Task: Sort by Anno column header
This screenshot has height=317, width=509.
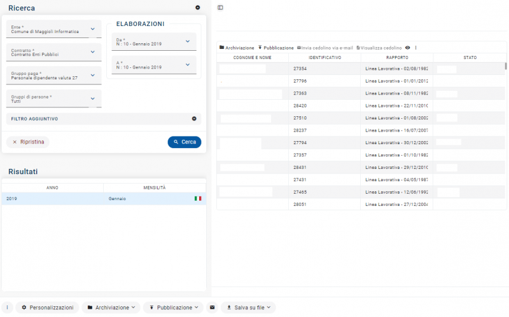Action: pos(52,187)
